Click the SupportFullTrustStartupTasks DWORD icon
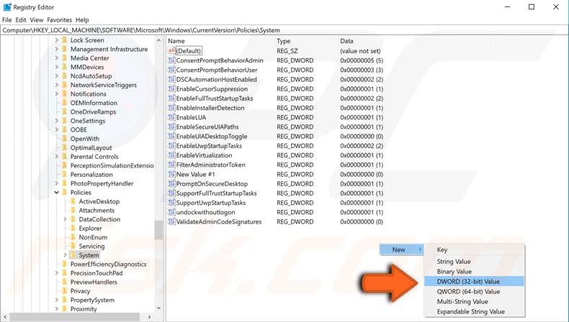Screen dimensions: 569x322 click(171, 193)
